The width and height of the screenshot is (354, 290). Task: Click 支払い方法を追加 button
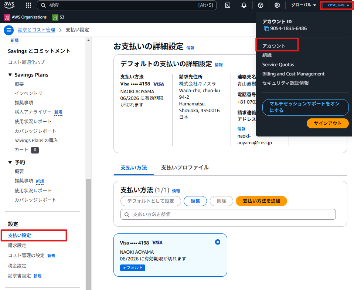pos(262,201)
